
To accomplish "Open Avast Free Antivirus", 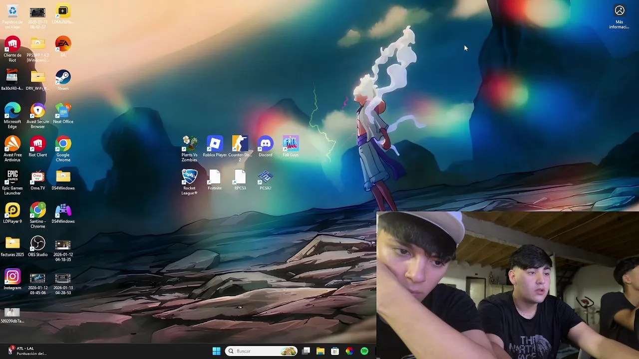I will click(x=12, y=149).
